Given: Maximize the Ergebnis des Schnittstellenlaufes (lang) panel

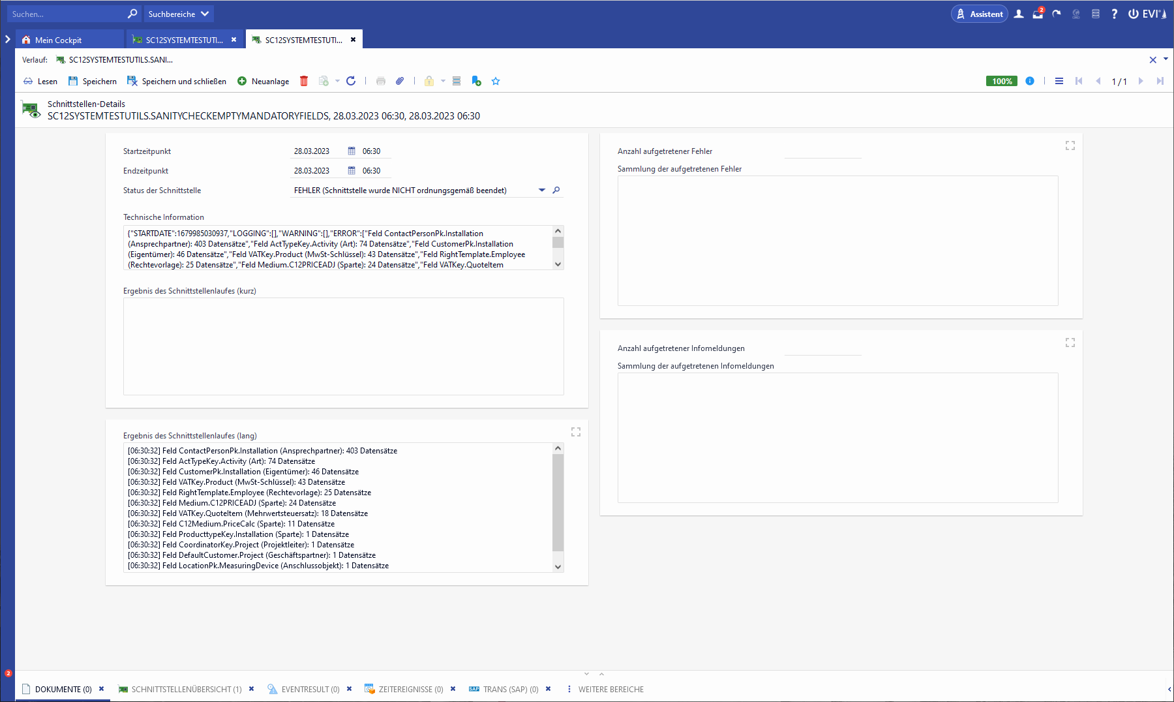Looking at the screenshot, I should click(576, 432).
